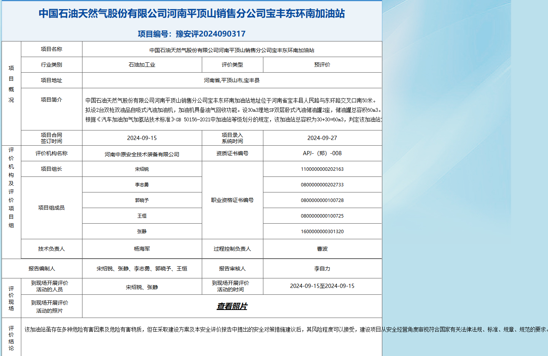Select the address 河南省,平顶山市,宝丰县
This screenshot has width=548, height=356.
point(232,80)
